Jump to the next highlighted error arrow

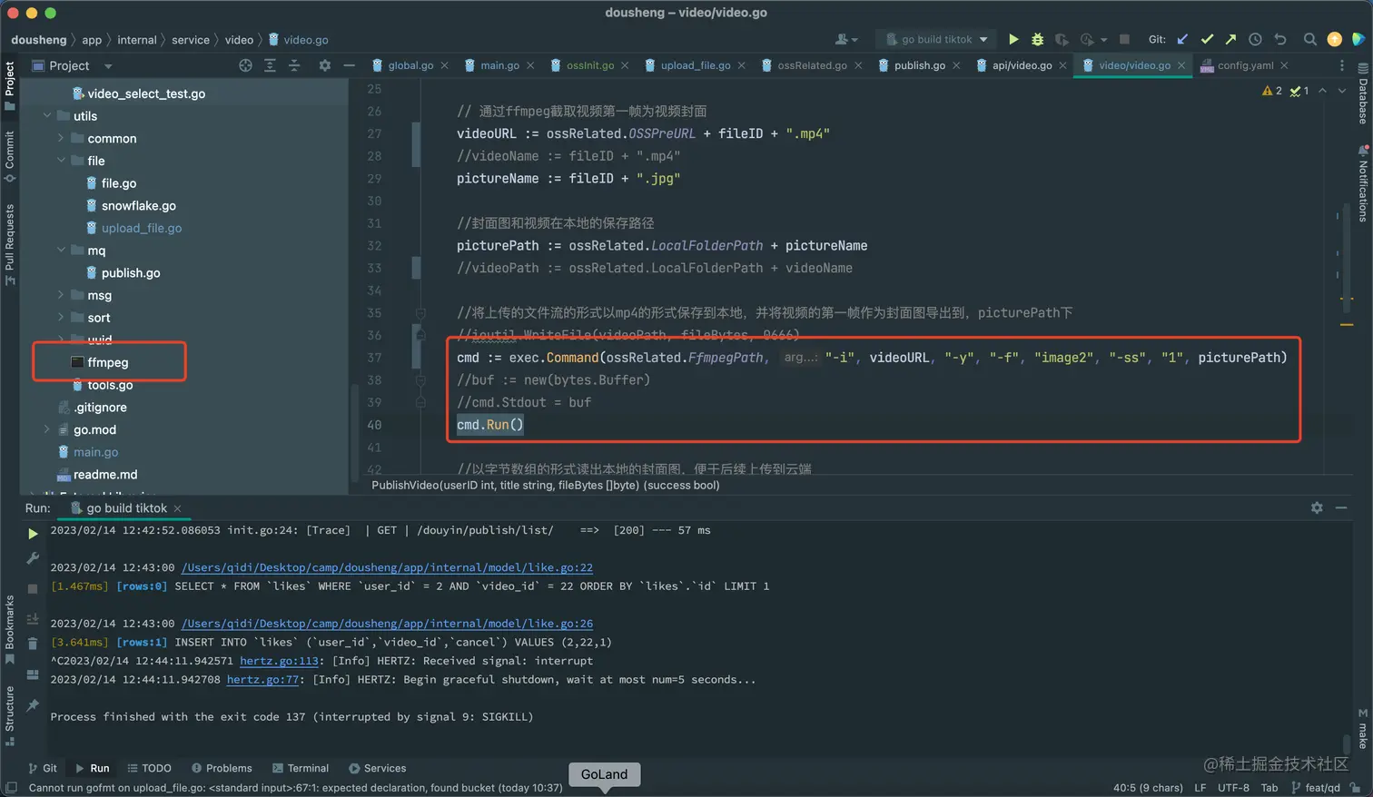point(1342,91)
